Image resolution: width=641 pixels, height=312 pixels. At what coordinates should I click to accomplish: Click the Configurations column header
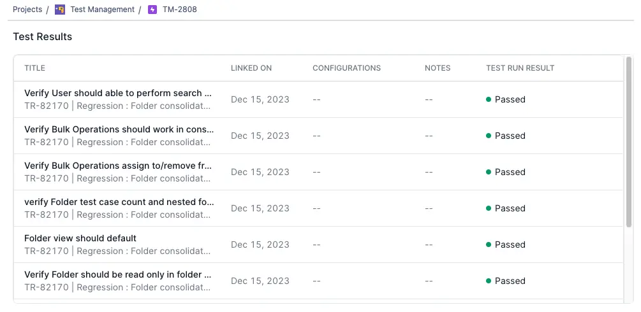pyautogui.click(x=346, y=68)
